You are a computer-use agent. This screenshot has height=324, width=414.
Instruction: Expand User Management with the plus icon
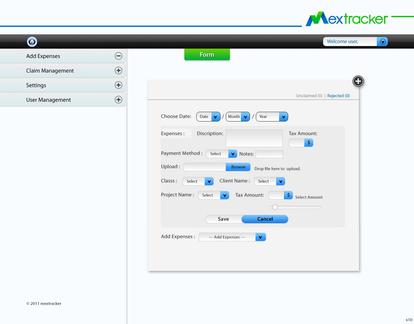118,100
